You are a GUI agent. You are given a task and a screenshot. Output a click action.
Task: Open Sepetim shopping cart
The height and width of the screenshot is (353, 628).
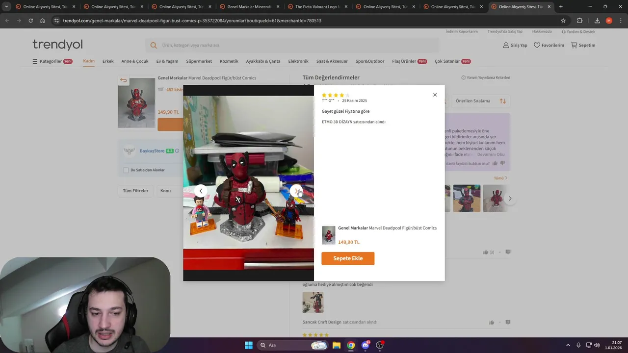tap(583, 45)
